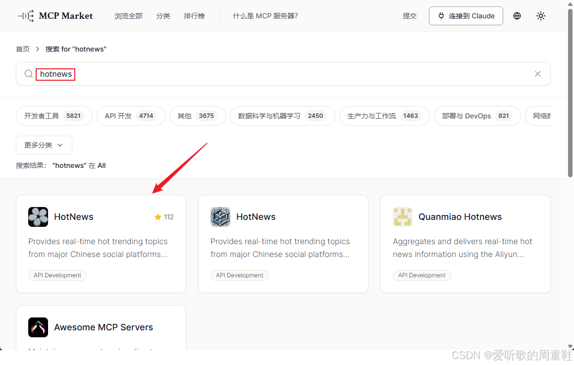This screenshot has height=365, width=574.
Task: Click the Quanmiao Hotnews yellow icon
Action: click(x=403, y=217)
